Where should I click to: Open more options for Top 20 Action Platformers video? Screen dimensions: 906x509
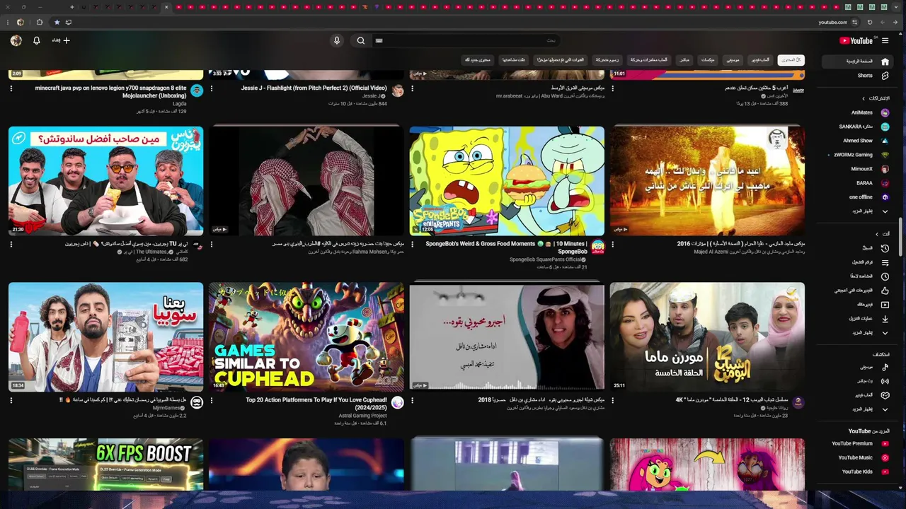tap(212, 401)
